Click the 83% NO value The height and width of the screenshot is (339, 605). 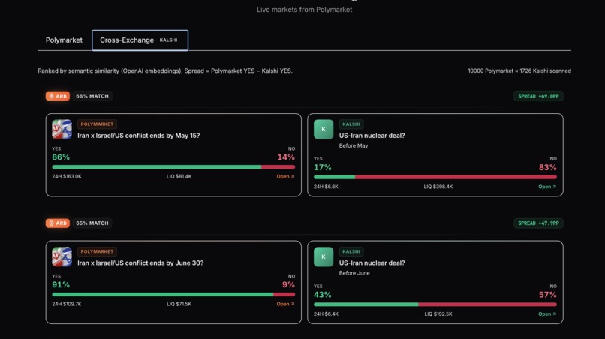point(547,167)
